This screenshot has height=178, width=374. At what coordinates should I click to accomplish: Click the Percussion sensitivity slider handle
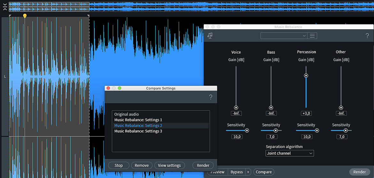point(317,130)
